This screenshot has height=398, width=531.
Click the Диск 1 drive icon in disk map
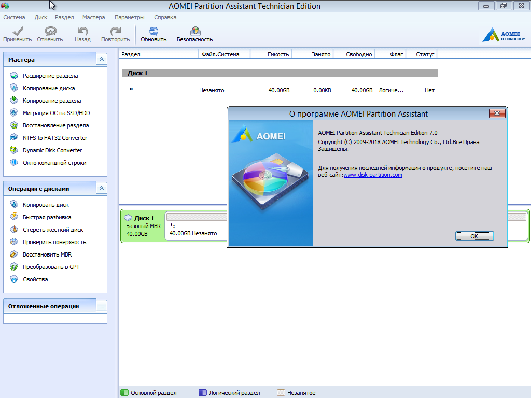pyautogui.click(x=128, y=218)
